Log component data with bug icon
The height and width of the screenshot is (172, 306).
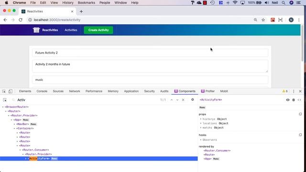pos(294,100)
